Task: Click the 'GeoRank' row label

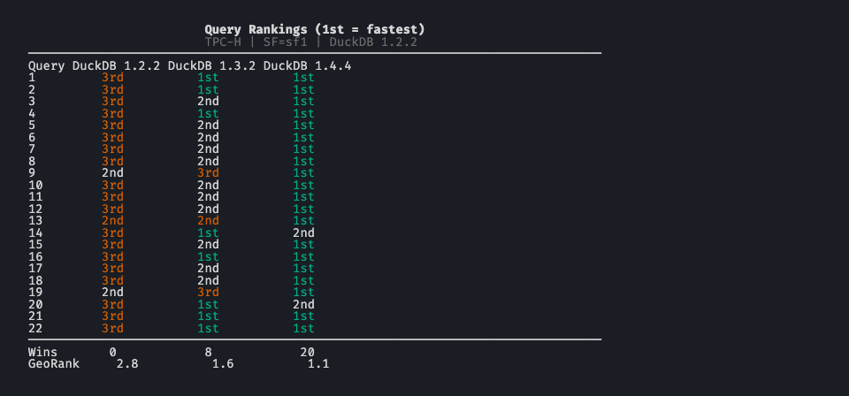Action: (54, 363)
